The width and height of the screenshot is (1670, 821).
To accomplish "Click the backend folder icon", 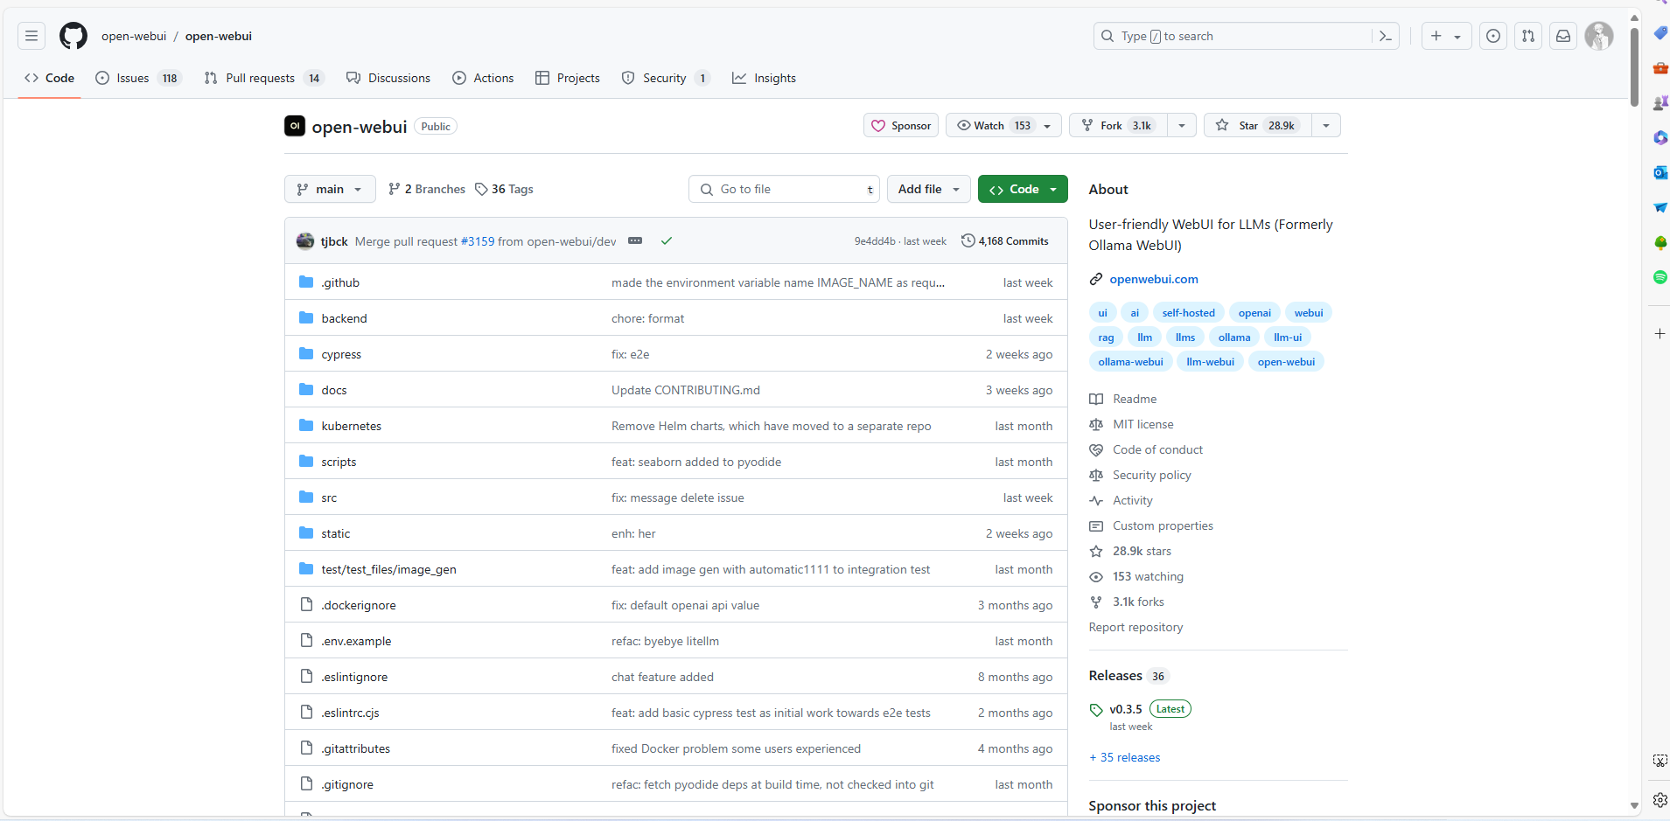I will click(306, 317).
